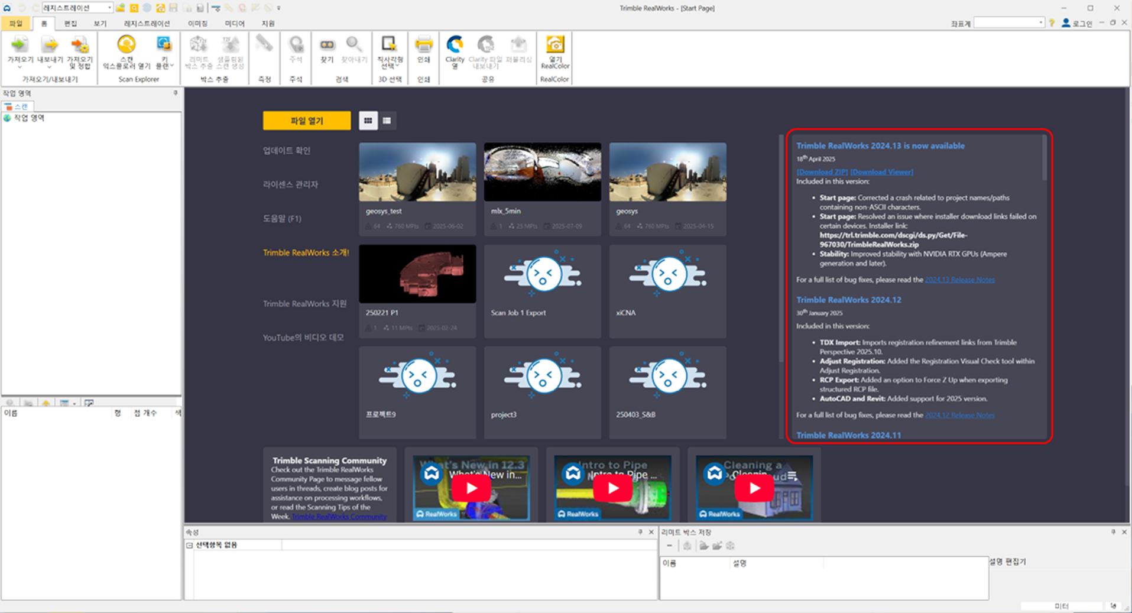Switch to list view of recent projects
This screenshot has width=1132, height=613.
[387, 121]
